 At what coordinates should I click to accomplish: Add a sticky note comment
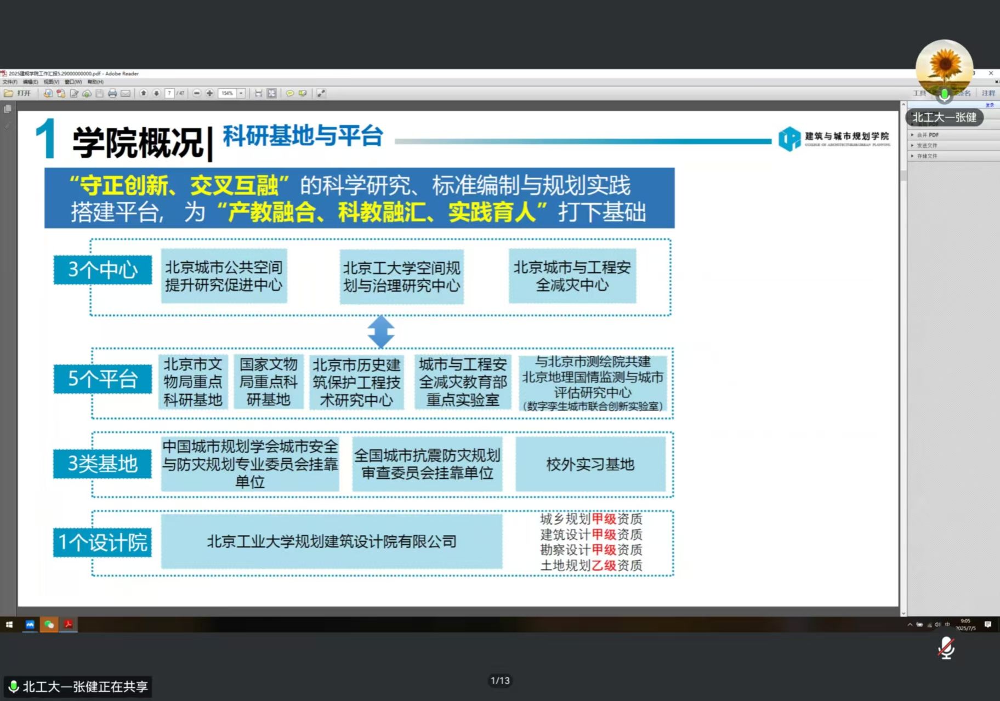tap(290, 93)
